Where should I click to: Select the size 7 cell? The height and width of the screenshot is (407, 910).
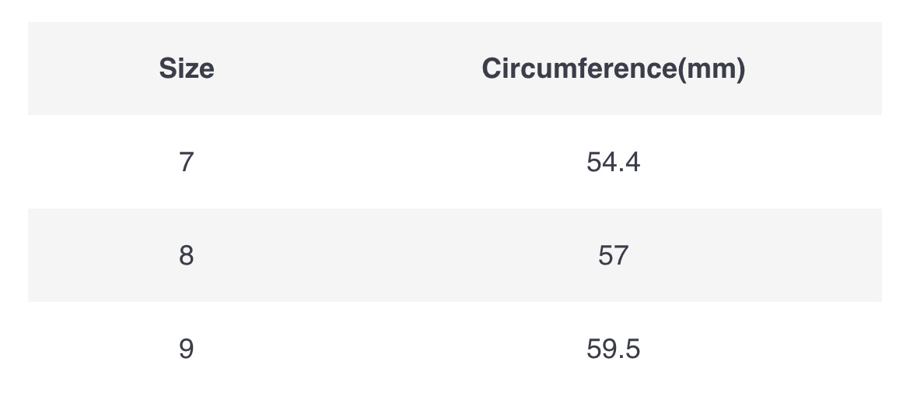coord(186,162)
